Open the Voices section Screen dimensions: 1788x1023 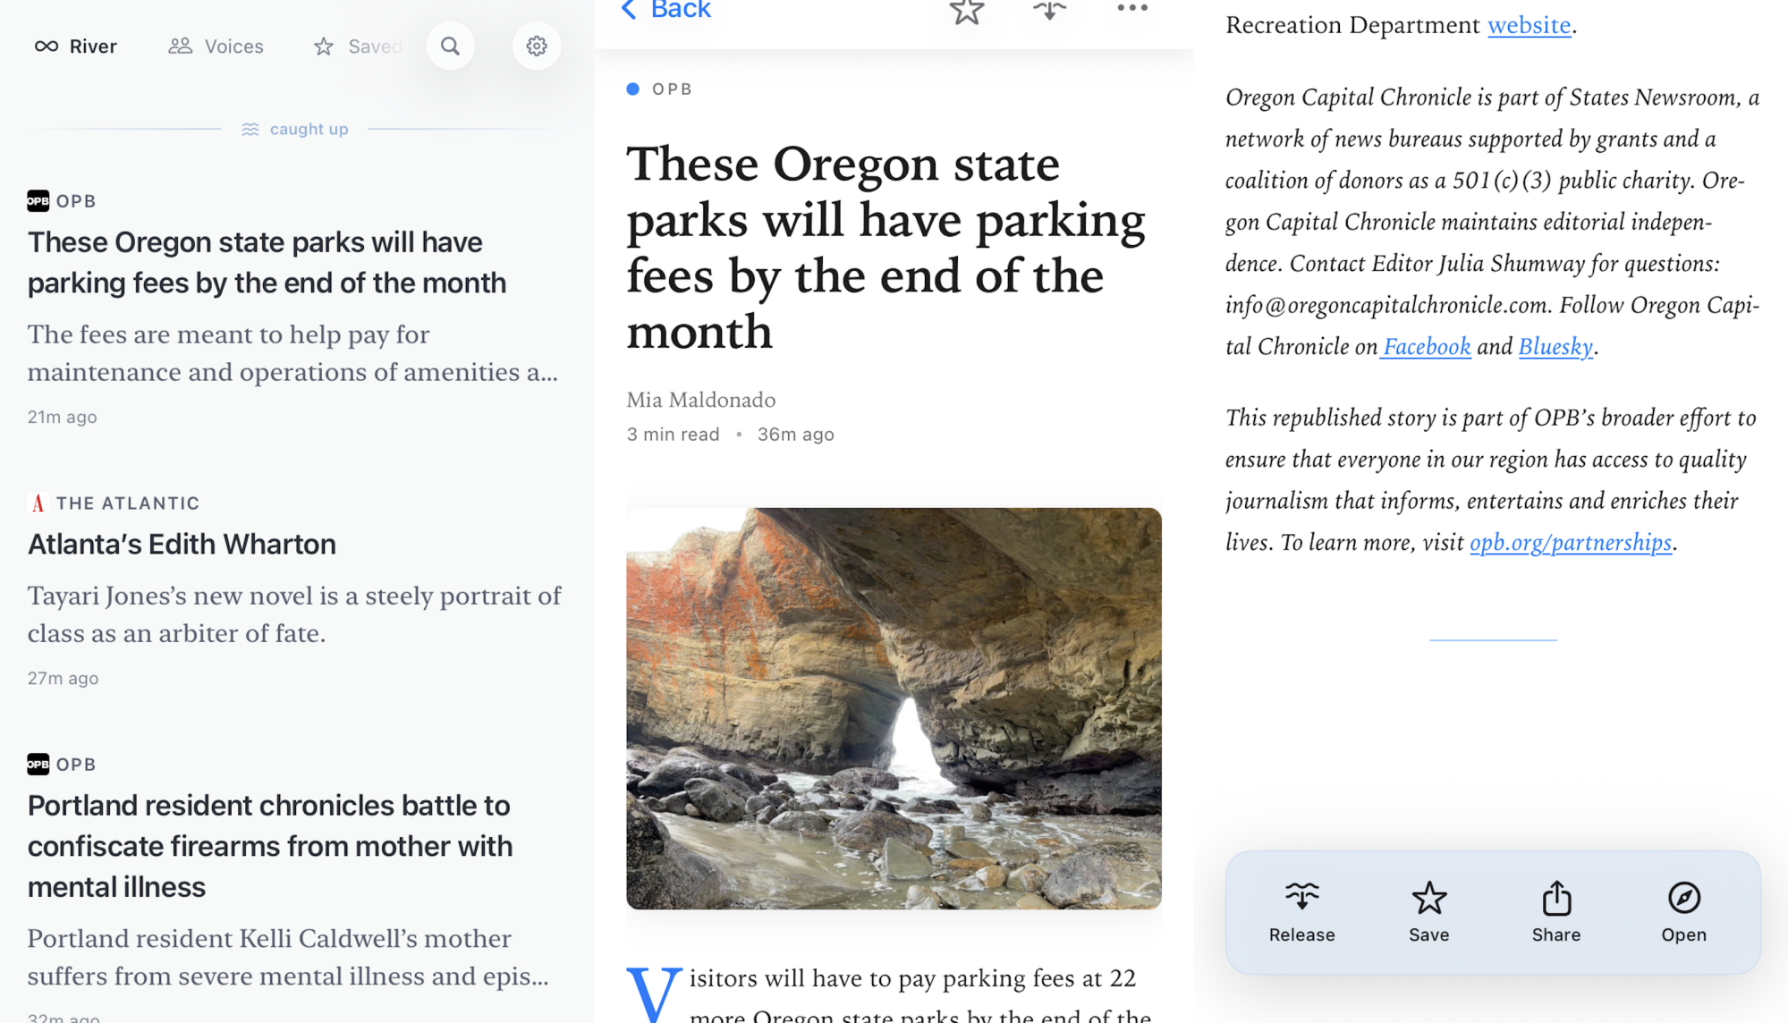(x=215, y=46)
